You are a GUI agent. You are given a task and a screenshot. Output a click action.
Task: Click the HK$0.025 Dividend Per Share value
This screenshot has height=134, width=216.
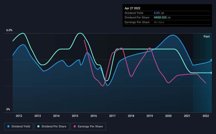[160, 18]
